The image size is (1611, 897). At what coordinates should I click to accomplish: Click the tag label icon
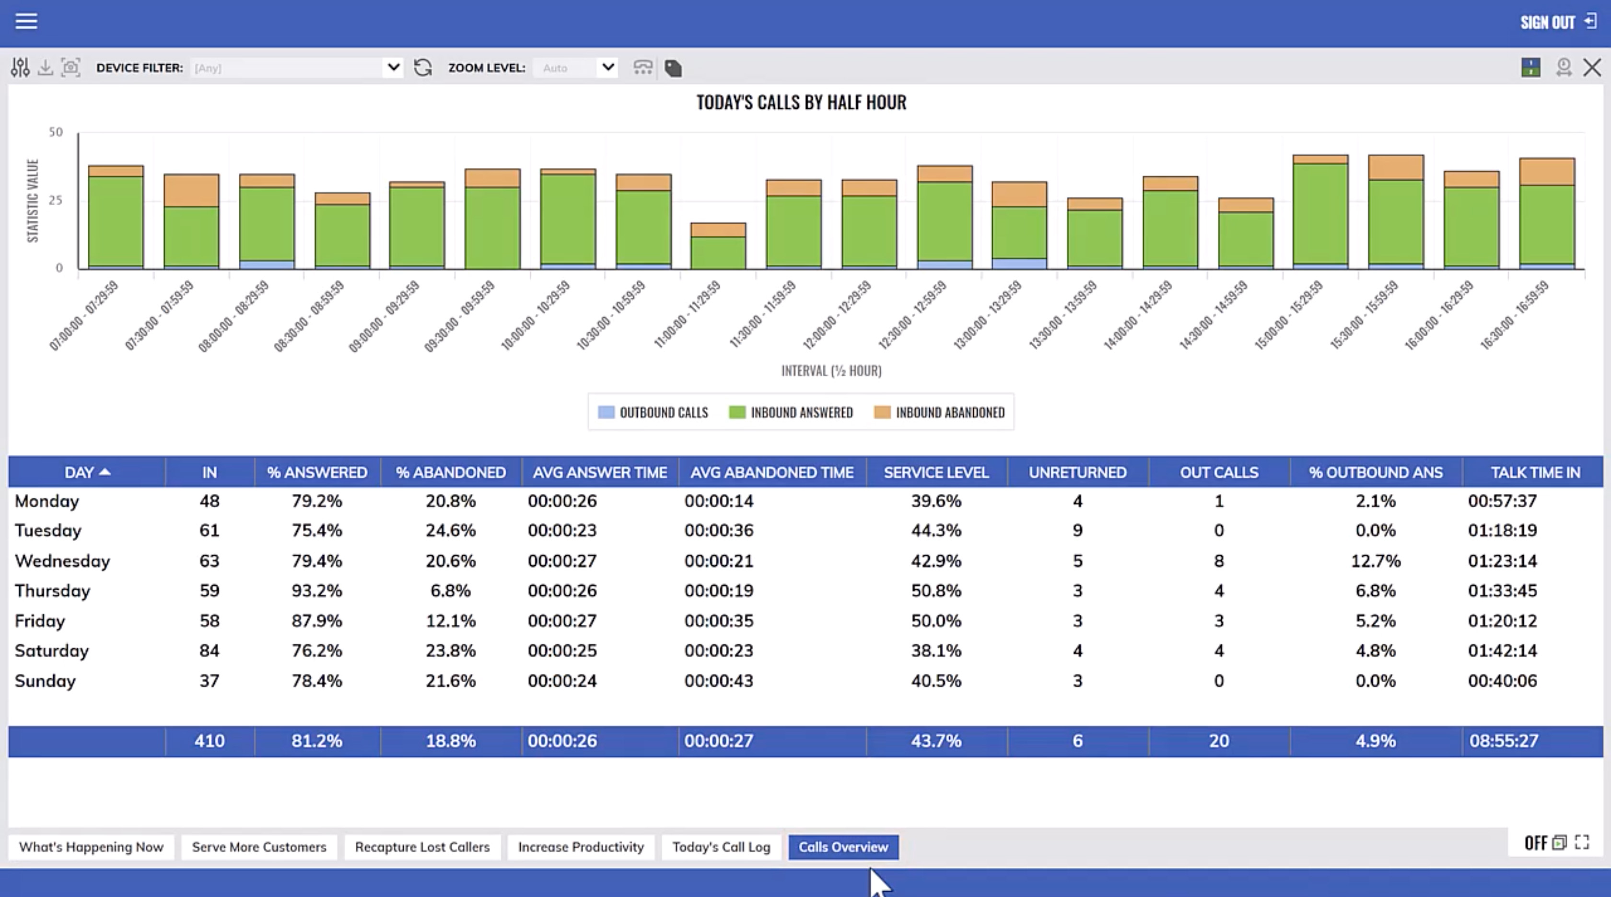click(674, 68)
